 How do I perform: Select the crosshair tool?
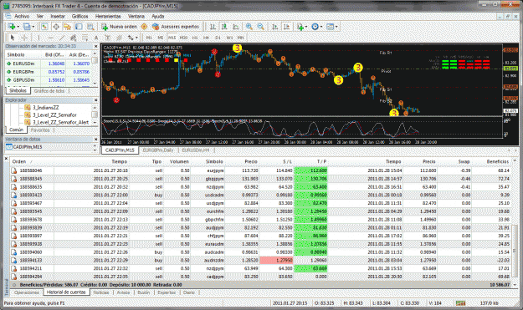point(24,38)
